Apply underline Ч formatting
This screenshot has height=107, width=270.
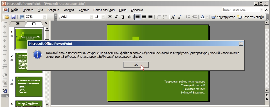pos(123,17)
